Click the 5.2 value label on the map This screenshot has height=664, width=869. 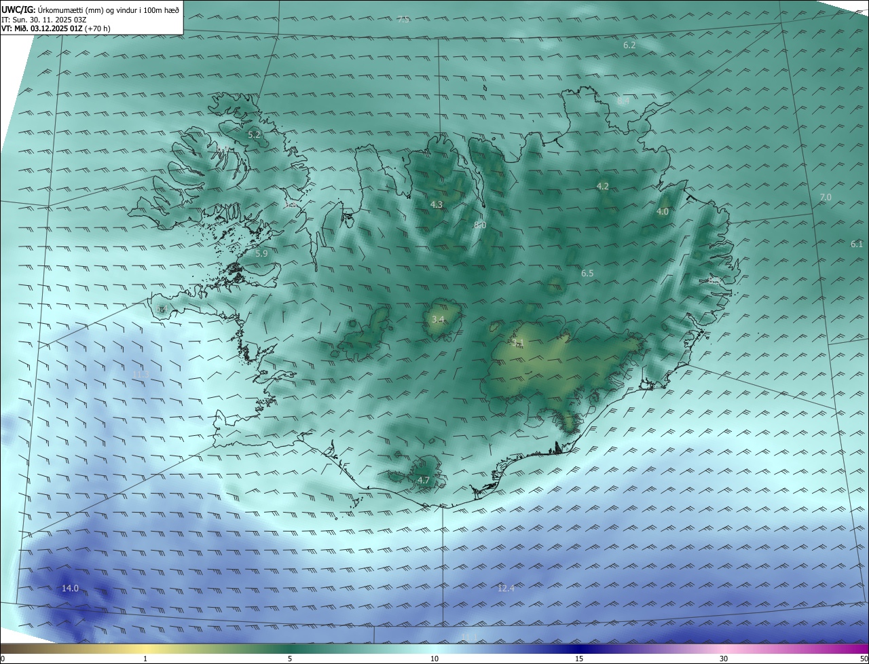point(254,135)
